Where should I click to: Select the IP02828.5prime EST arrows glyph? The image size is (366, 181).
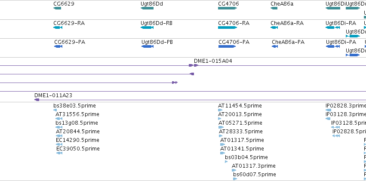point(336,136)
